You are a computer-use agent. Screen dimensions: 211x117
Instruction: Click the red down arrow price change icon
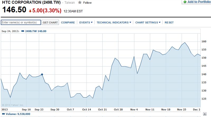tap(30, 11)
